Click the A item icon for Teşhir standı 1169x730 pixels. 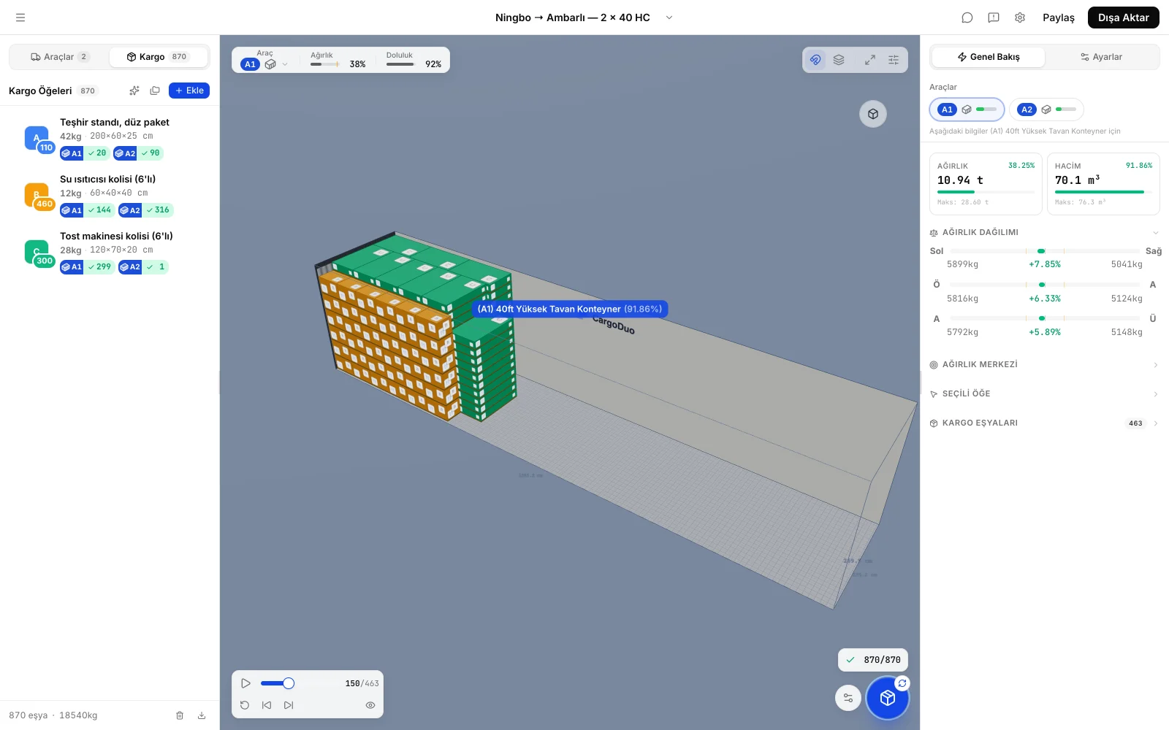click(37, 138)
